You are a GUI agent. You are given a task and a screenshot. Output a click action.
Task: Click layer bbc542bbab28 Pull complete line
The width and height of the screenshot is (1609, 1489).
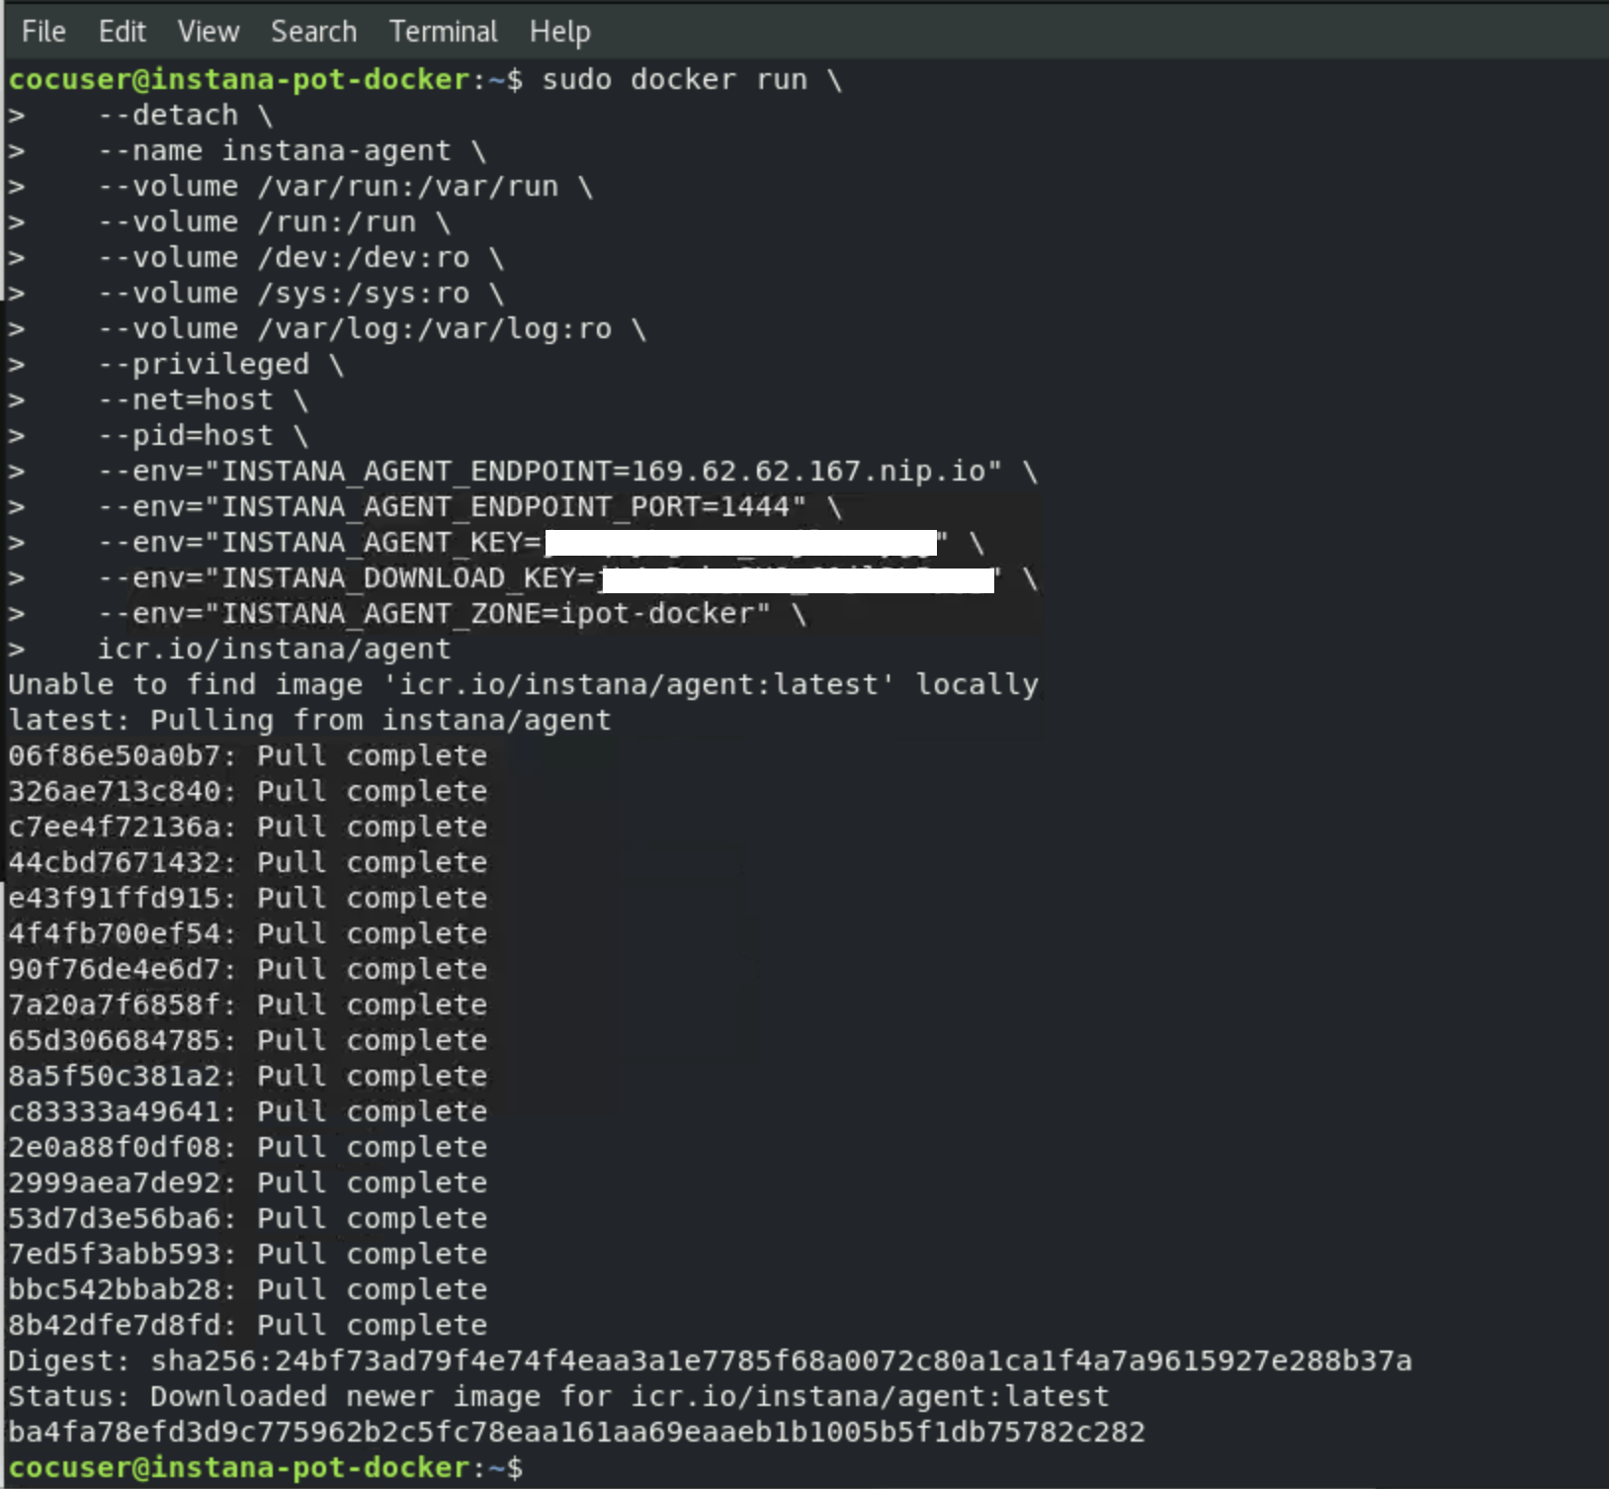point(247,1290)
